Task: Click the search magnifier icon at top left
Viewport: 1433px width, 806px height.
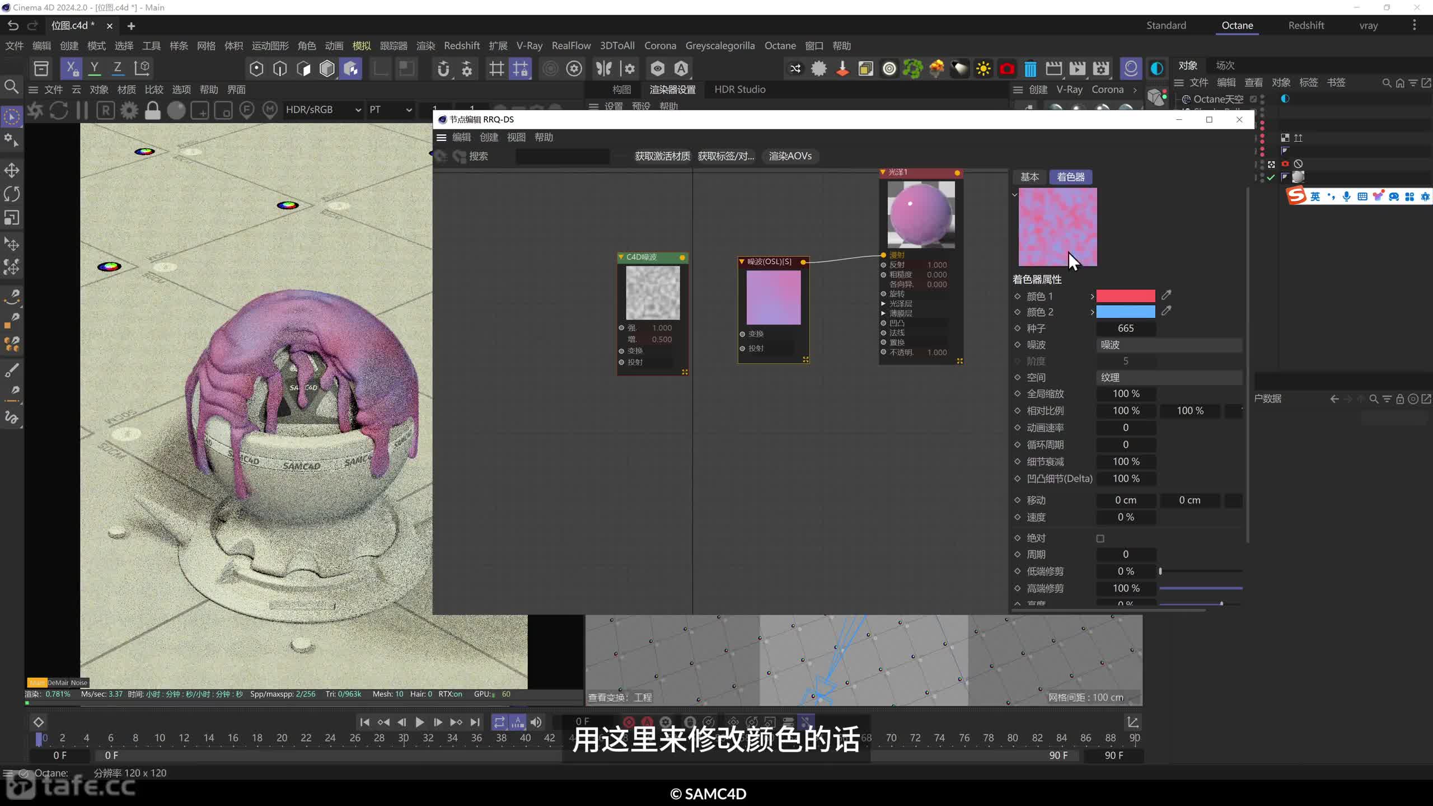Action: click(x=11, y=86)
